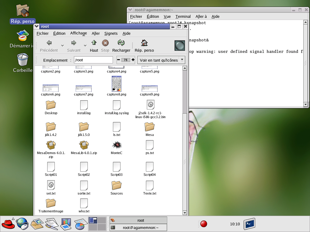Screen dimensions: 310x232
Task: Click zoom in plus button
Action: point(133,60)
